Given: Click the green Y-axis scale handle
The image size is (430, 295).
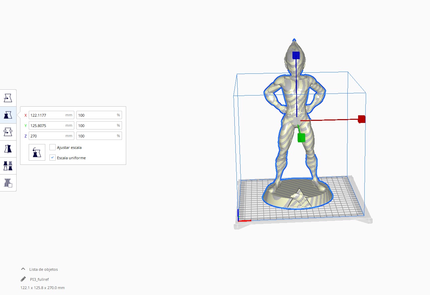Looking at the screenshot, I should [x=301, y=138].
